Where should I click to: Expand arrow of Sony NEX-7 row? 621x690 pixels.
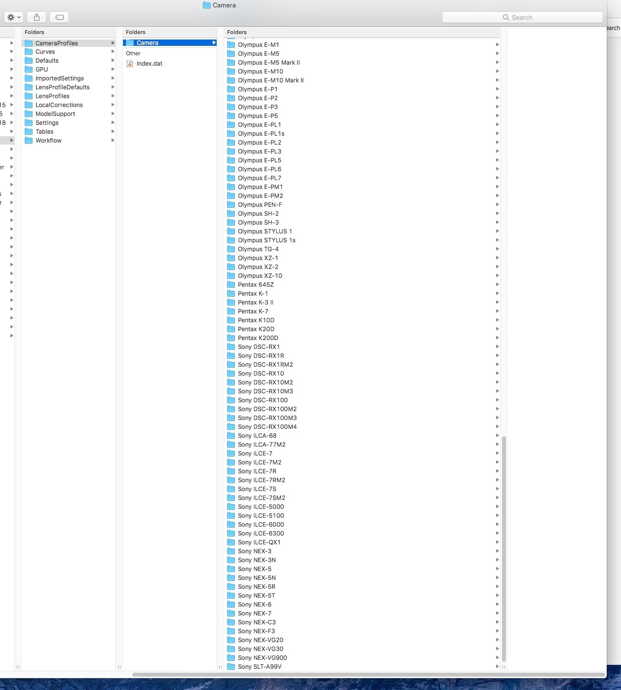click(497, 613)
